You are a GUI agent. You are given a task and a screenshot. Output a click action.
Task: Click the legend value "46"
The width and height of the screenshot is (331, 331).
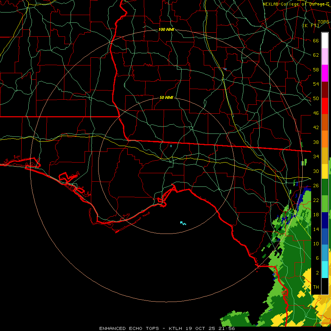(316, 113)
